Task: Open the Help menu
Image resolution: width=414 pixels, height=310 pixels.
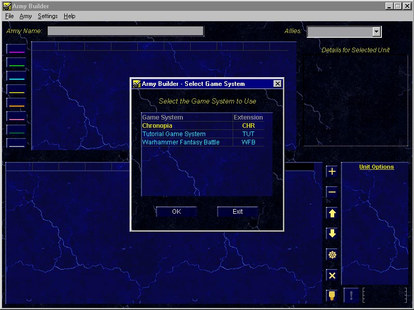Action: (x=69, y=16)
